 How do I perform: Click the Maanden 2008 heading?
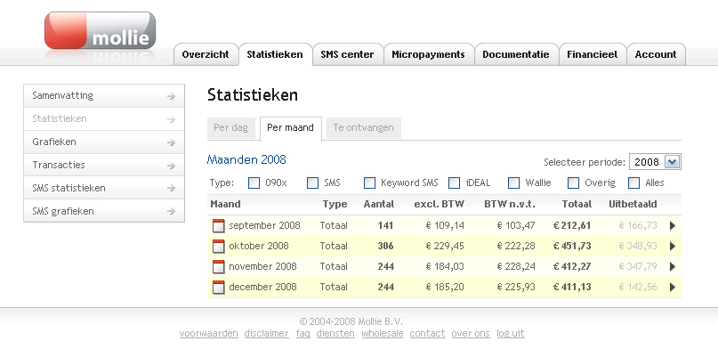pos(246,160)
